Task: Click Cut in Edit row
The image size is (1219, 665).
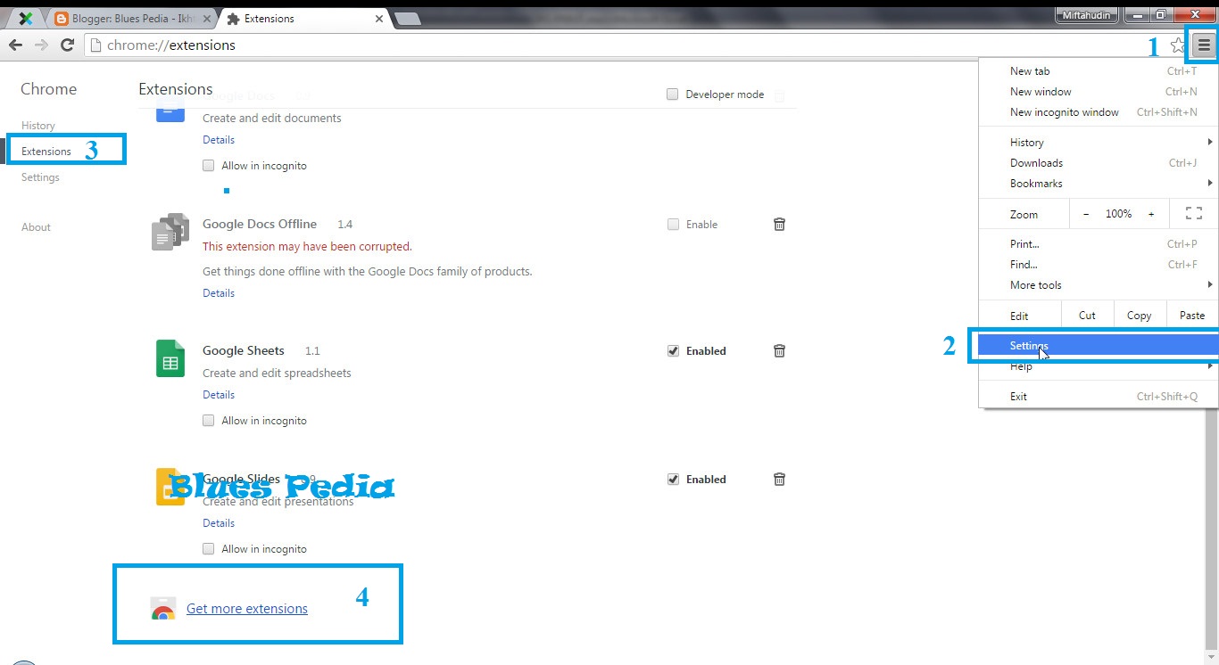Action: click(1087, 316)
